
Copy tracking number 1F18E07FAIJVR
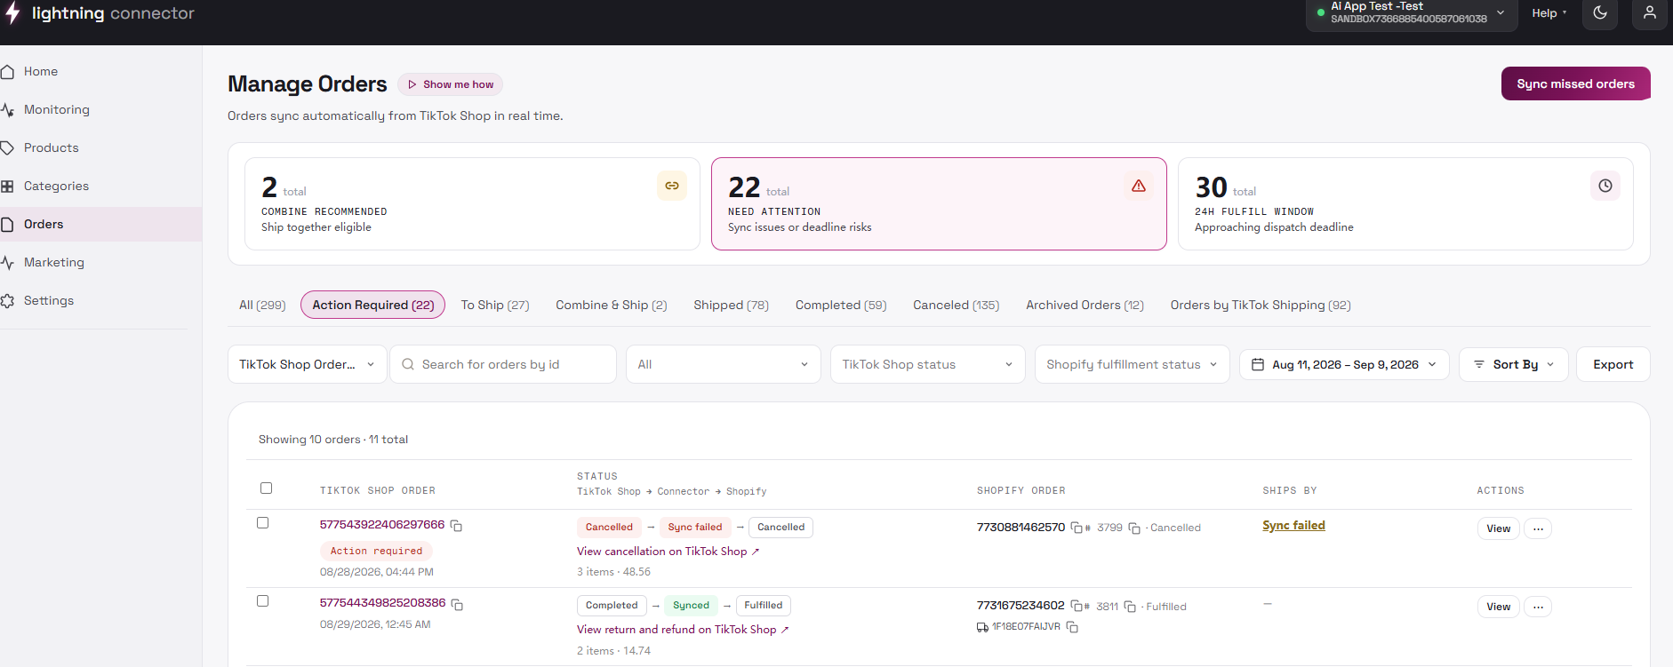[1072, 627]
